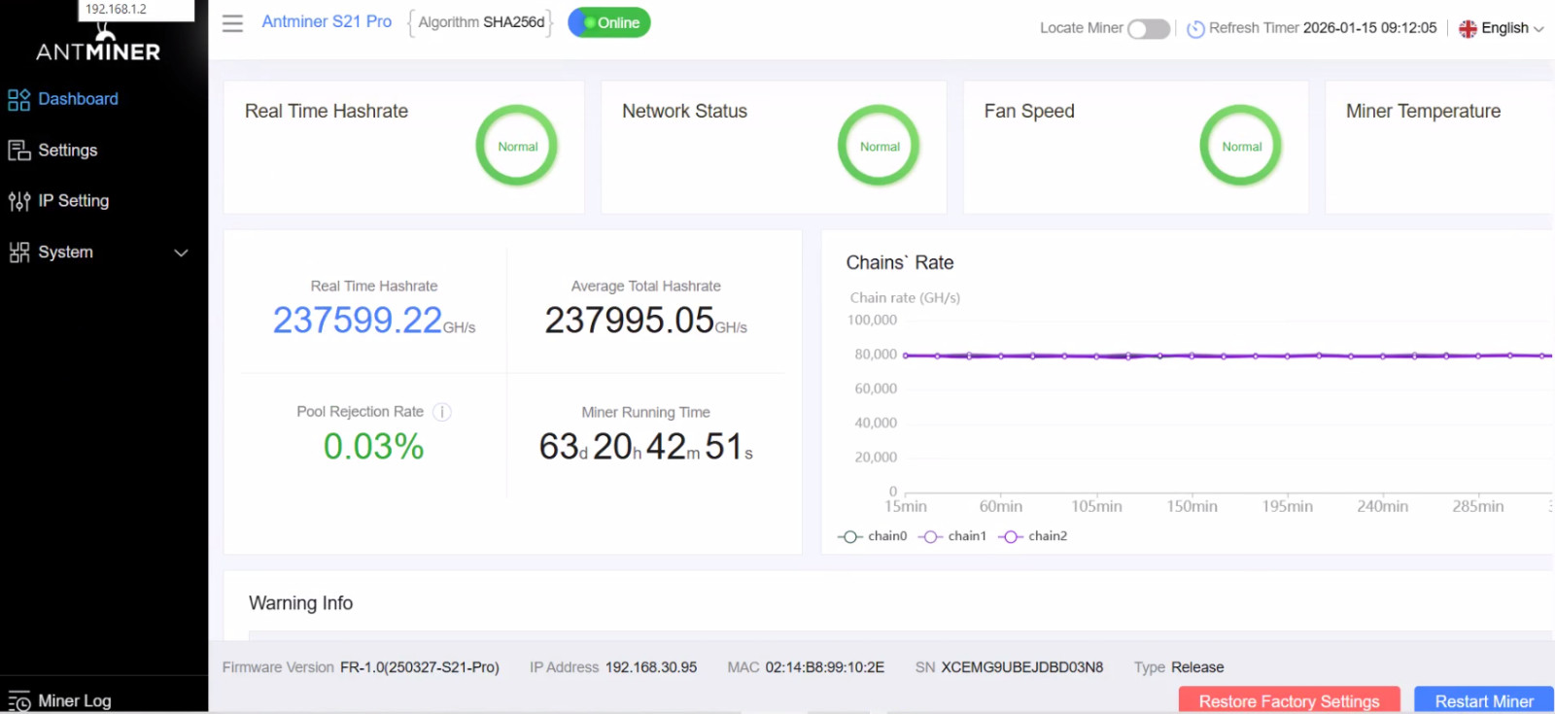Click the Antminer S21 Pro title
This screenshot has height=714, width=1555.
tap(327, 21)
